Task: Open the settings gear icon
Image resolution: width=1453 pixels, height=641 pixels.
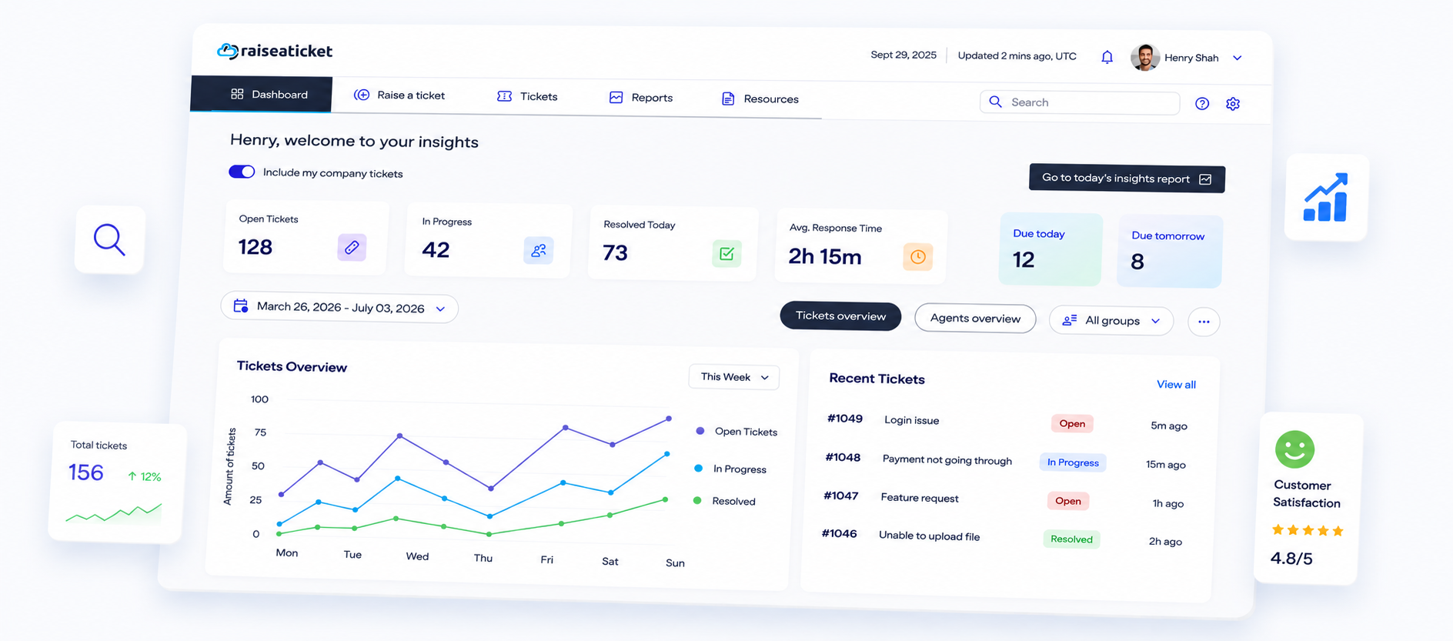Action: pos(1233,104)
